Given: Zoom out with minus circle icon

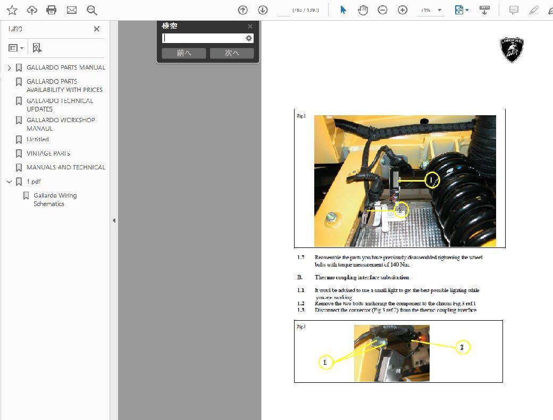Looking at the screenshot, I should pyautogui.click(x=382, y=10).
